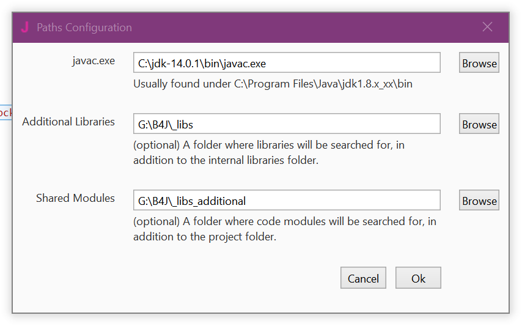This screenshot has height=326, width=522.
Task: Browse for the Additional Libraries folder
Action: tap(479, 124)
